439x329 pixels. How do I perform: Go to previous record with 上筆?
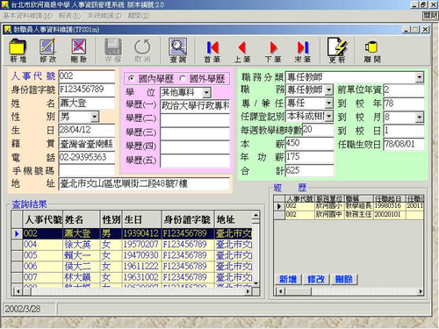(x=242, y=50)
